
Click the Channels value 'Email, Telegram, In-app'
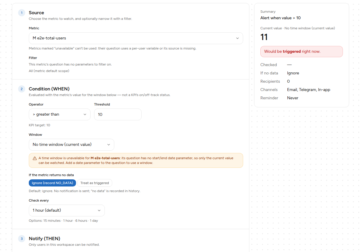(308, 90)
